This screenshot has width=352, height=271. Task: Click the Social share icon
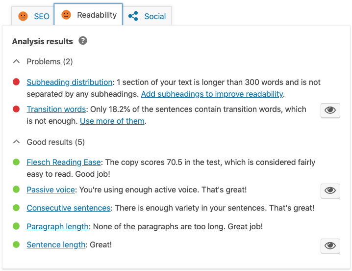tap(133, 16)
